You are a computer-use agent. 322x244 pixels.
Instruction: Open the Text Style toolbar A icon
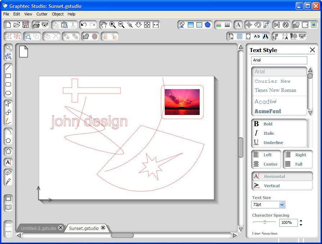(x=238, y=25)
